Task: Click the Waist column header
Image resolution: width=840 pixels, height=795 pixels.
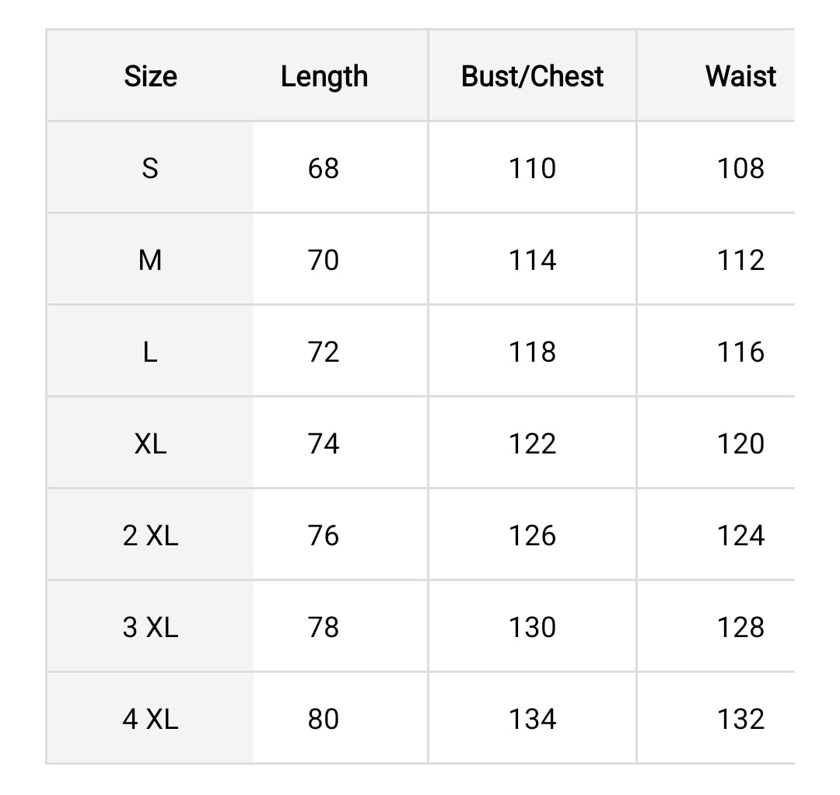Action: [740, 76]
